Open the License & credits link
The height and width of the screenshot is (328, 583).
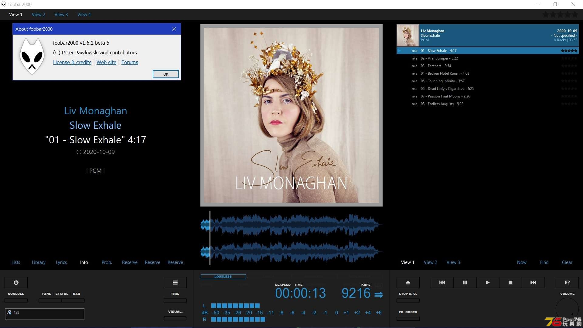click(x=72, y=62)
